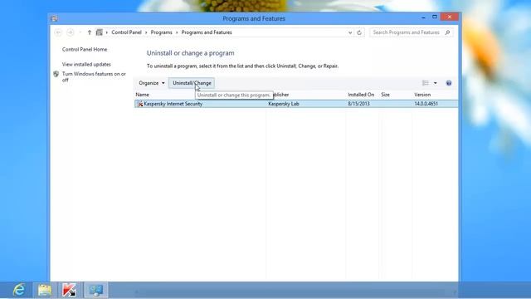Click Programs and Features breadcrumb segment
Screen dimensions: 531x299
pyautogui.click(x=207, y=32)
